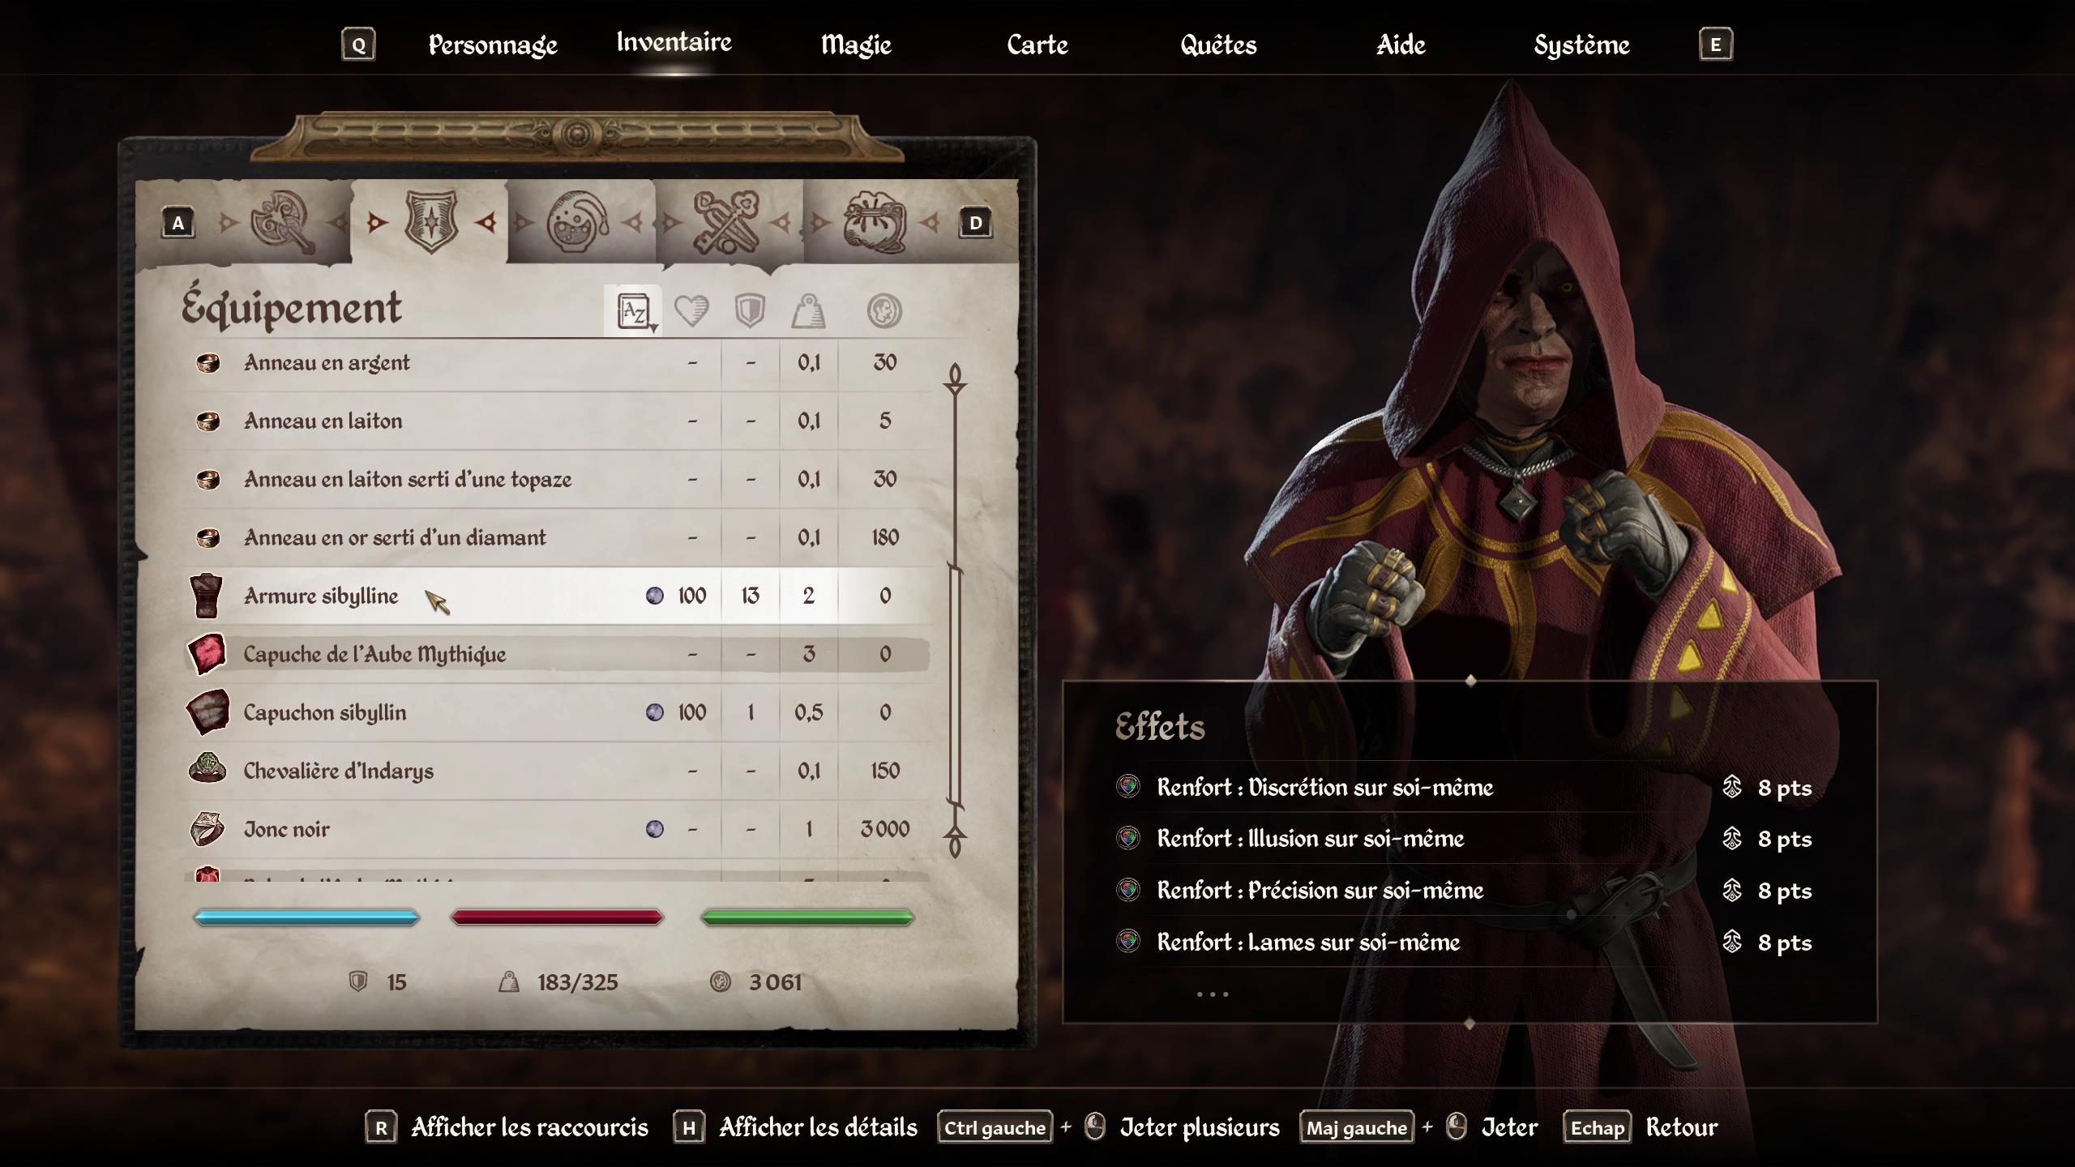Viewport: 2075px width, 1167px height.
Task: Toggle the alphabetical A-Z sort order
Action: [634, 310]
